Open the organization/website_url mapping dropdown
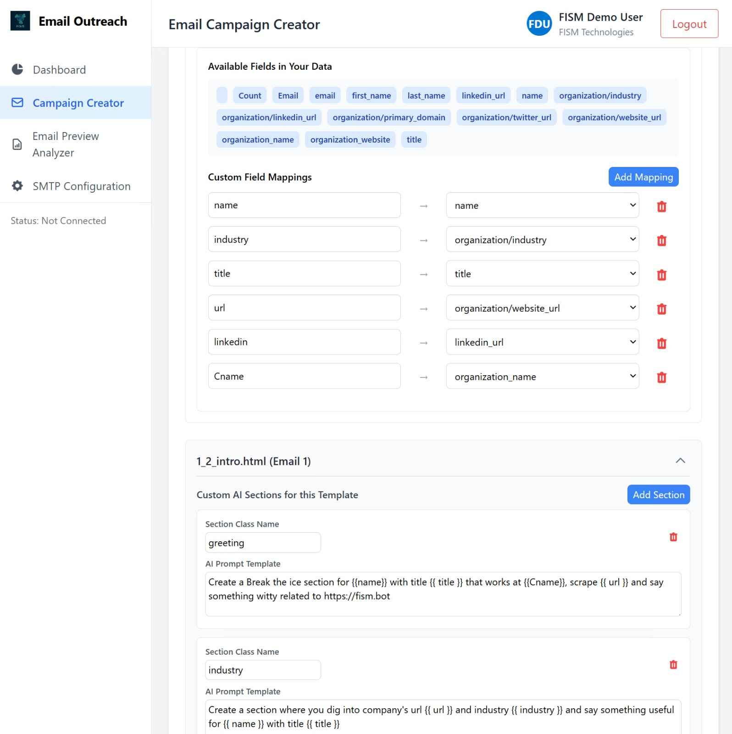The height and width of the screenshot is (734, 732). click(542, 308)
